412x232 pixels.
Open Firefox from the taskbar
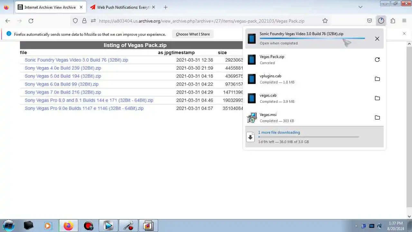pyautogui.click(x=68, y=226)
